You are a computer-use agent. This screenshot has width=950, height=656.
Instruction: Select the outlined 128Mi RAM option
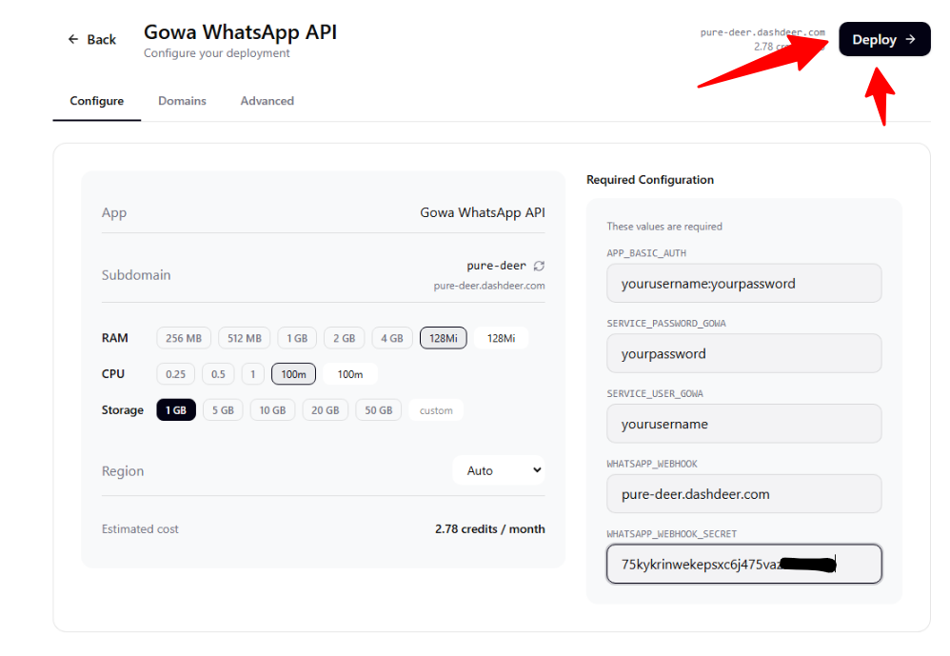444,338
